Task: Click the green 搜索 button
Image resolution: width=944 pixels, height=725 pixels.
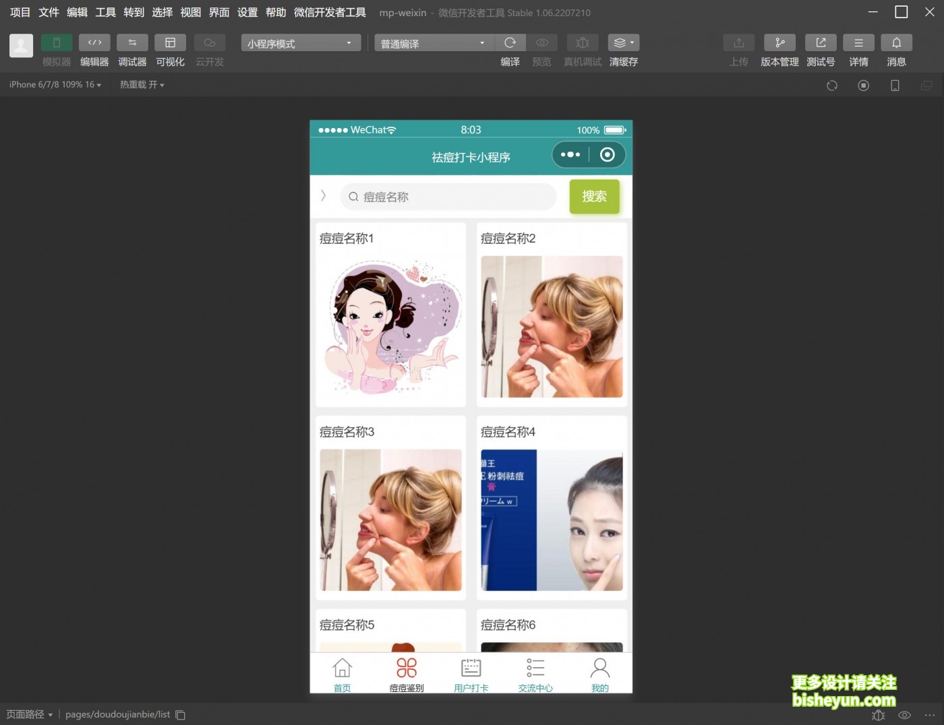Action: point(594,196)
